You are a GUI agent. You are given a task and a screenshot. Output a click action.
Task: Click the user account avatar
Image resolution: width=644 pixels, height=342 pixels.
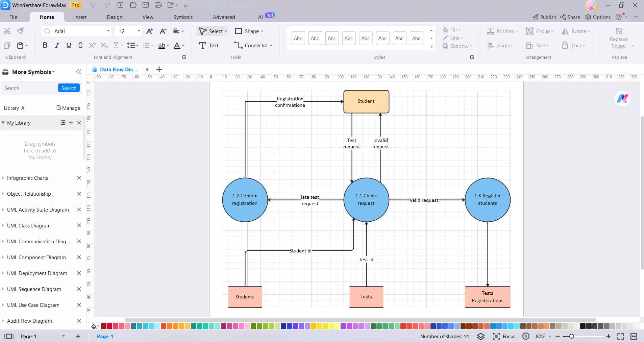[x=592, y=5]
